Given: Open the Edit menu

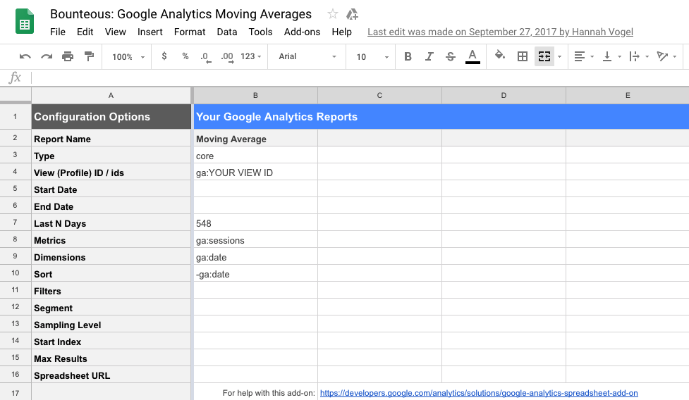Looking at the screenshot, I should (x=85, y=32).
